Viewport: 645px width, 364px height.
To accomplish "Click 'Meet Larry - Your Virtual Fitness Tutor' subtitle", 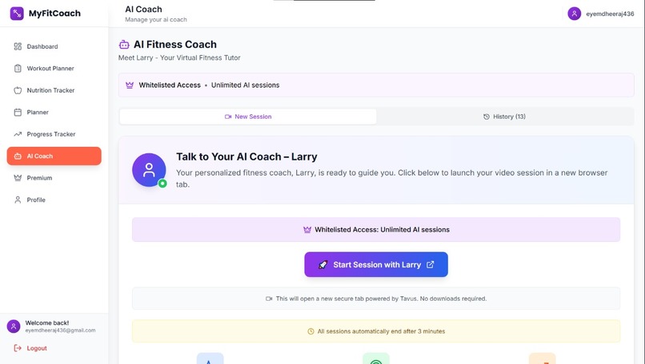I will pos(179,57).
